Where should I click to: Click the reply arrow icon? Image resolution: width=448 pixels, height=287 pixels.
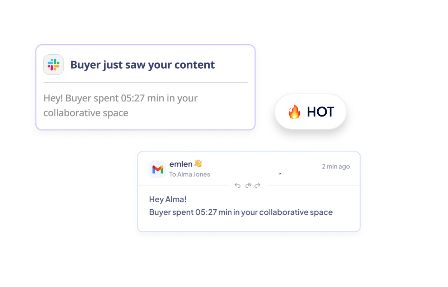point(237,186)
